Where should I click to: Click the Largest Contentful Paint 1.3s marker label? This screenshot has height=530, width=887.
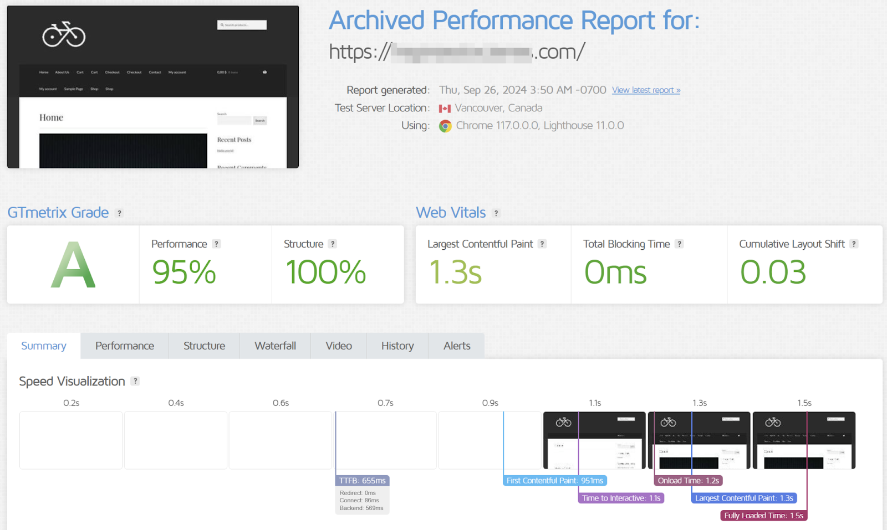tap(744, 498)
